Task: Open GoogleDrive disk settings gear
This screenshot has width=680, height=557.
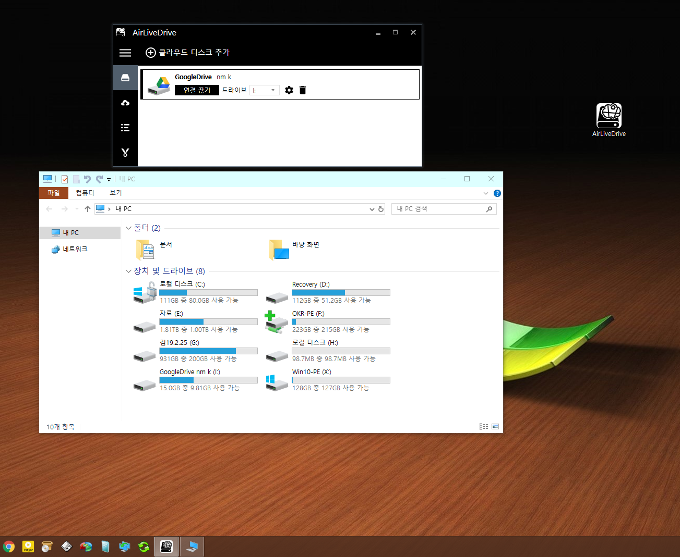Action: 289,90
